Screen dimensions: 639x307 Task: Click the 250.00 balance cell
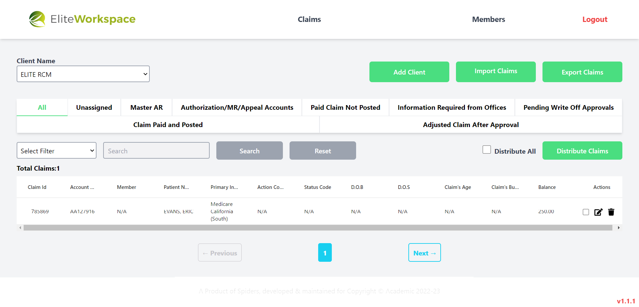(546, 212)
